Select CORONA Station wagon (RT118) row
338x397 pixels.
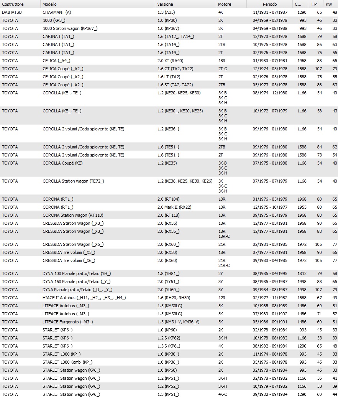click(x=169, y=215)
